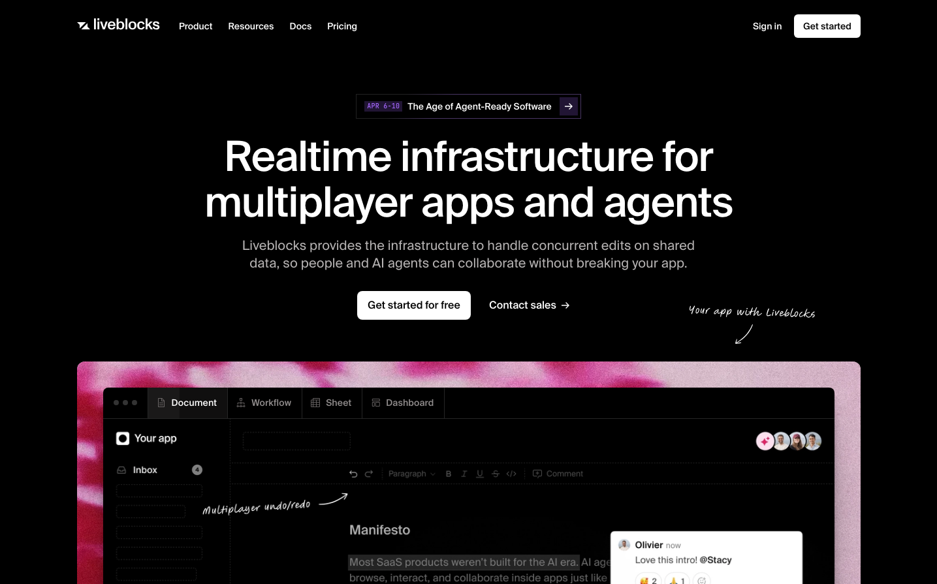Click the Comment button in the toolbar

(558, 474)
